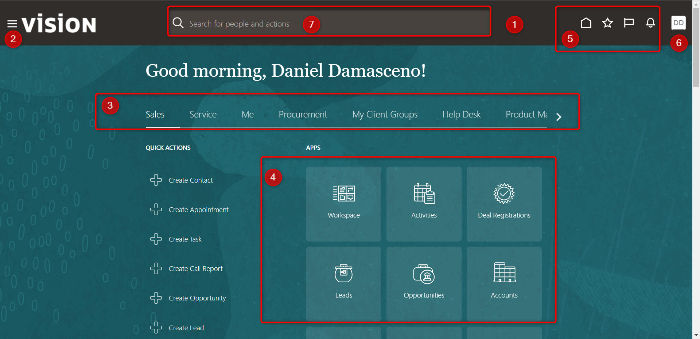Launch the Activities app
Viewport: 700px width, 339px height.
click(424, 204)
